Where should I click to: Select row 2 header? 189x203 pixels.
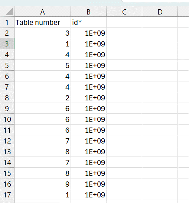(7, 33)
